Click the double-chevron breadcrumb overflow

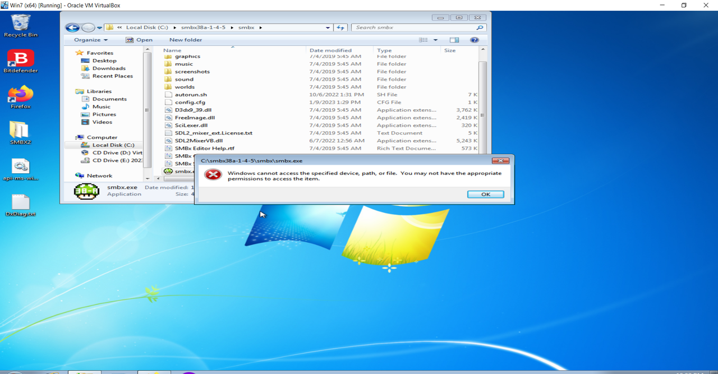pyautogui.click(x=119, y=27)
